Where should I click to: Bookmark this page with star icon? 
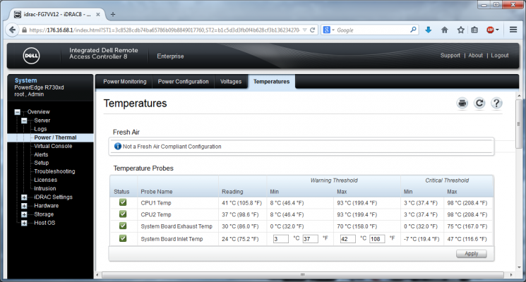click(460, 30)
